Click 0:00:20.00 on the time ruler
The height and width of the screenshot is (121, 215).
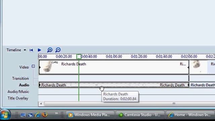(64, 56)
